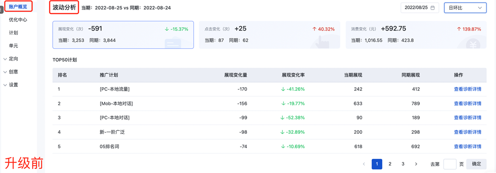The width and height of the screenshot is (496, 173).
Task: Click the 波动分析 title
Action: (64, 8)
